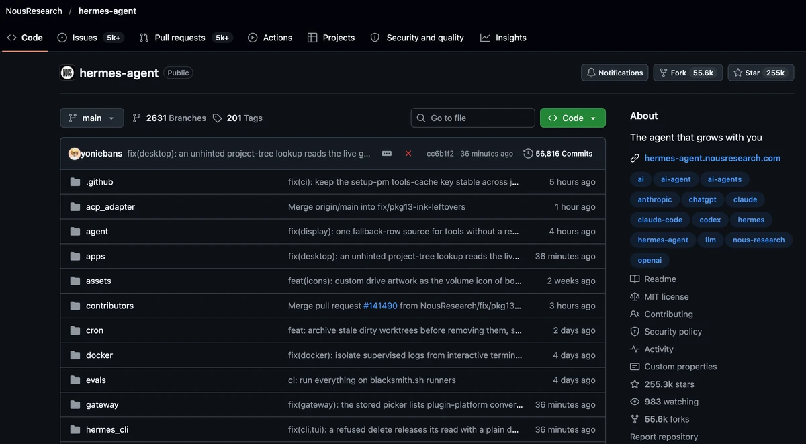Open the Security and quality tab

(417, 38)
